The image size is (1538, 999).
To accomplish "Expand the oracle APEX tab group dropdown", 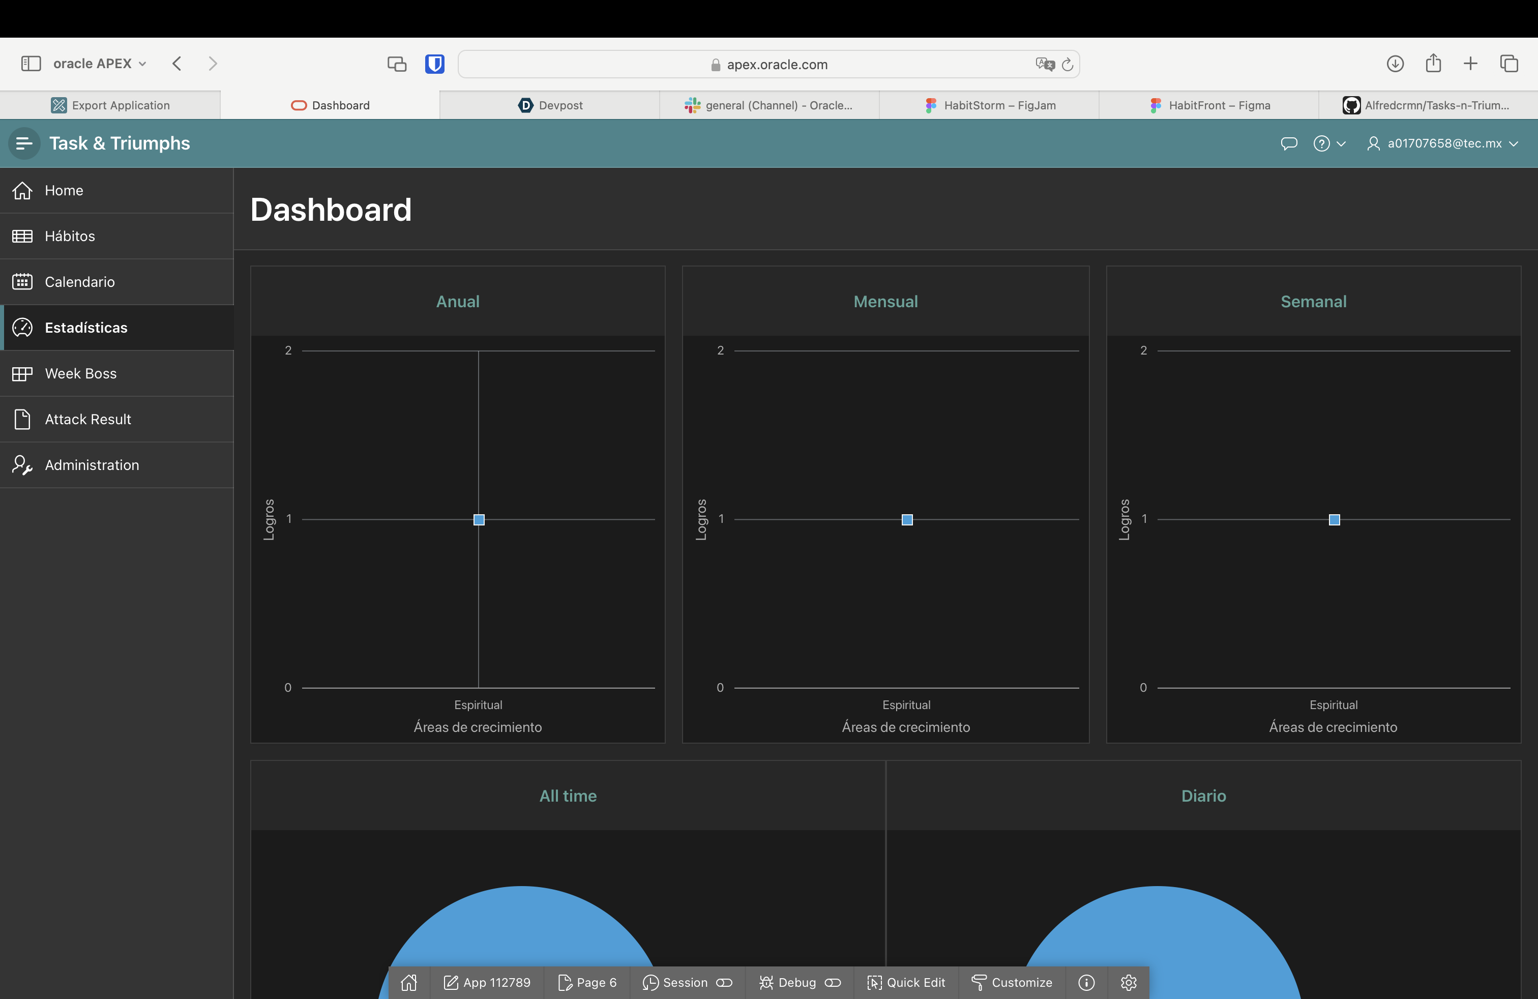I will click(x=100, y=63).
